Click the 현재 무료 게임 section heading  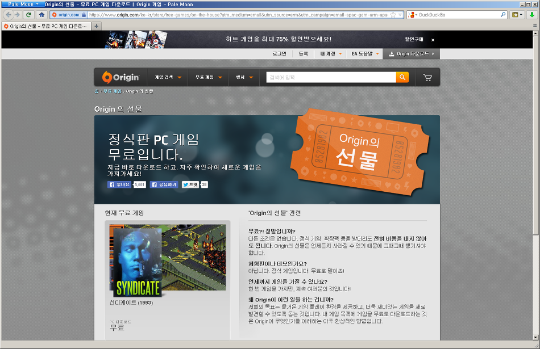click(x=124, y=213)
